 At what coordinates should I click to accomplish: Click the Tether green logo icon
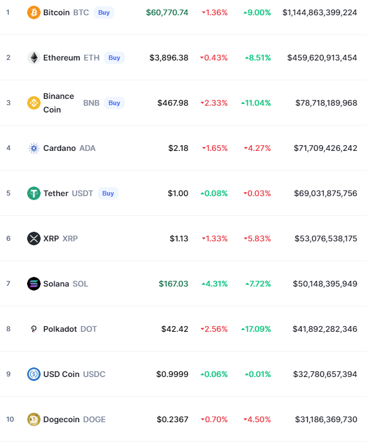coord(34,193)
